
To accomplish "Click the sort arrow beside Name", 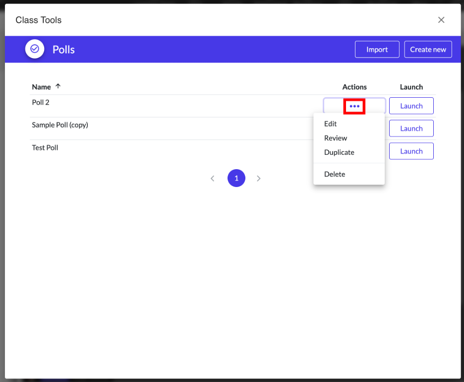I will coord(58,86).
